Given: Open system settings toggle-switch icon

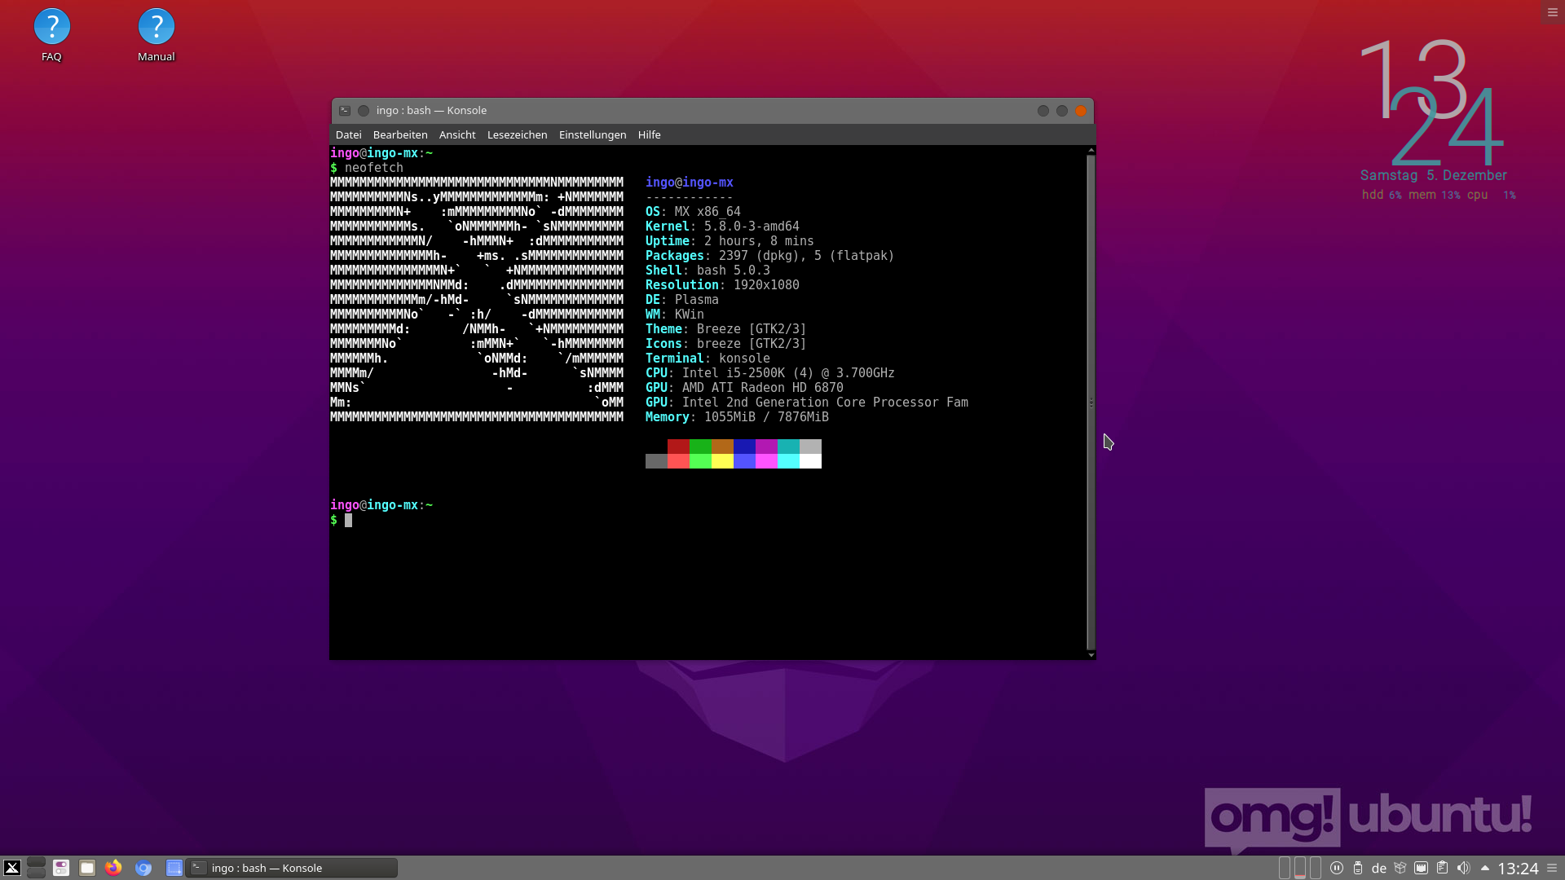Looking at the screenshot, I should click(61, 868).
